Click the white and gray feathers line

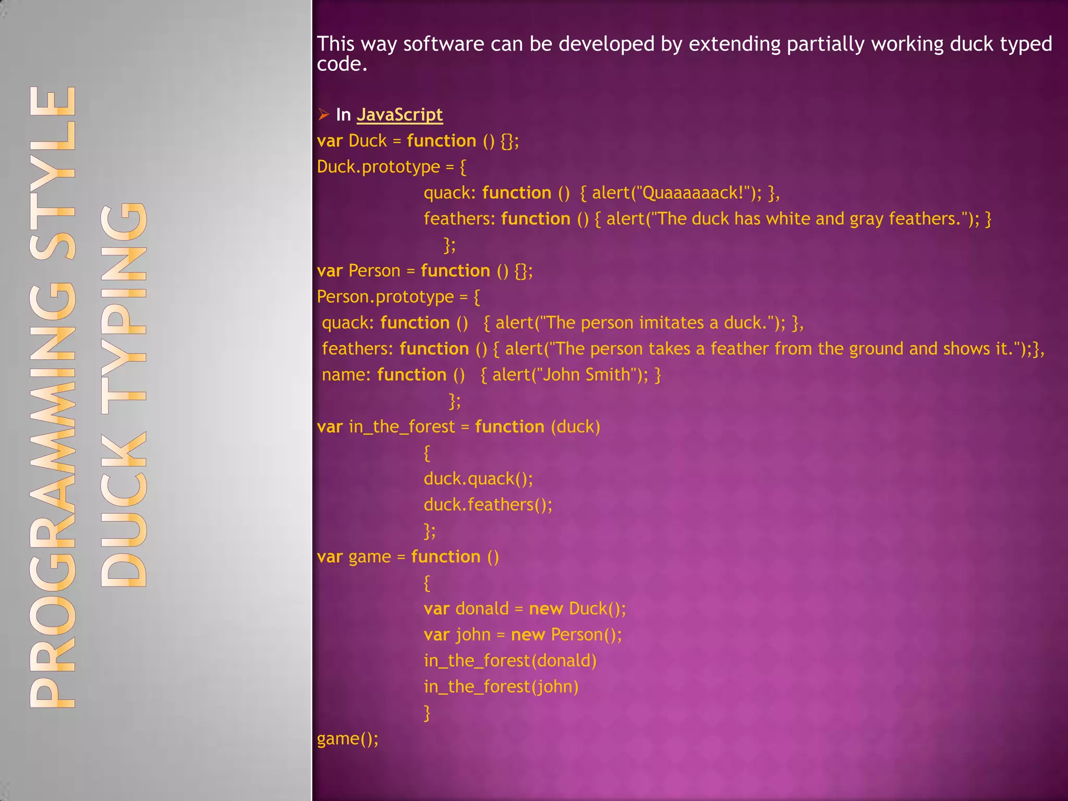707,219
